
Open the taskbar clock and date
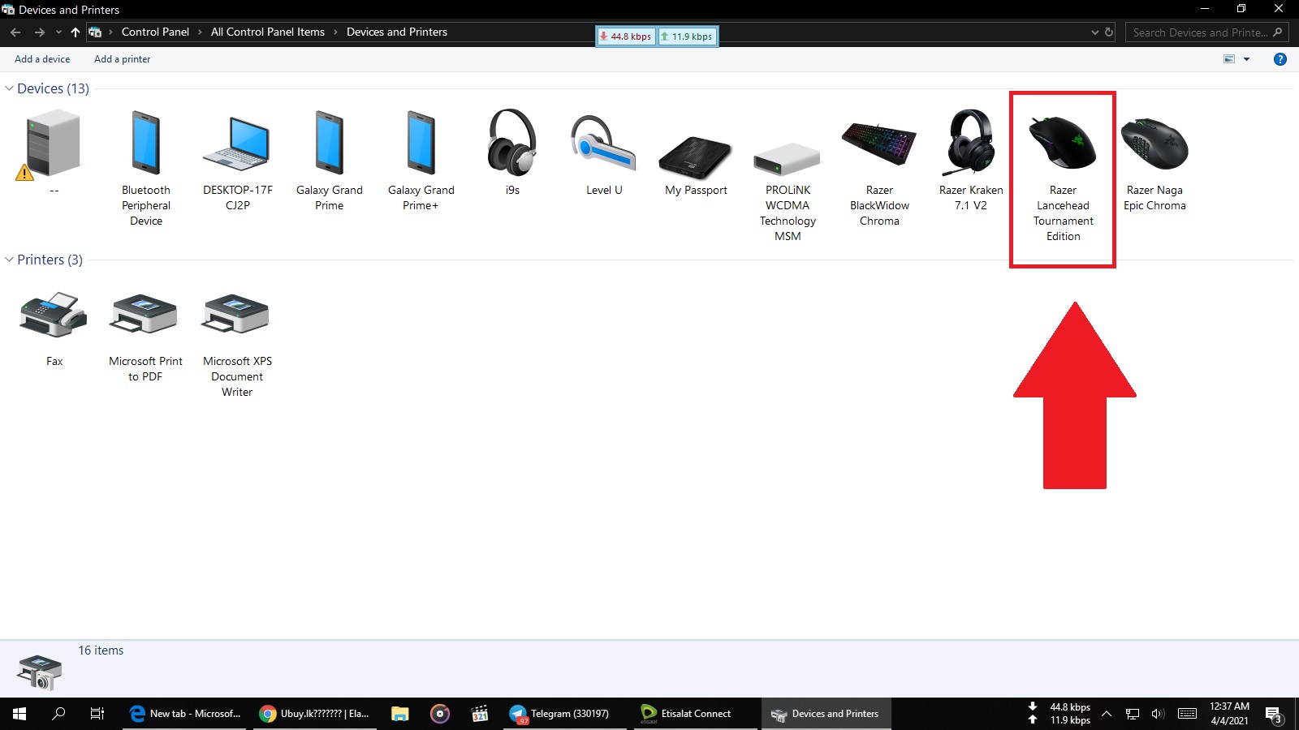pos(1229,714)
